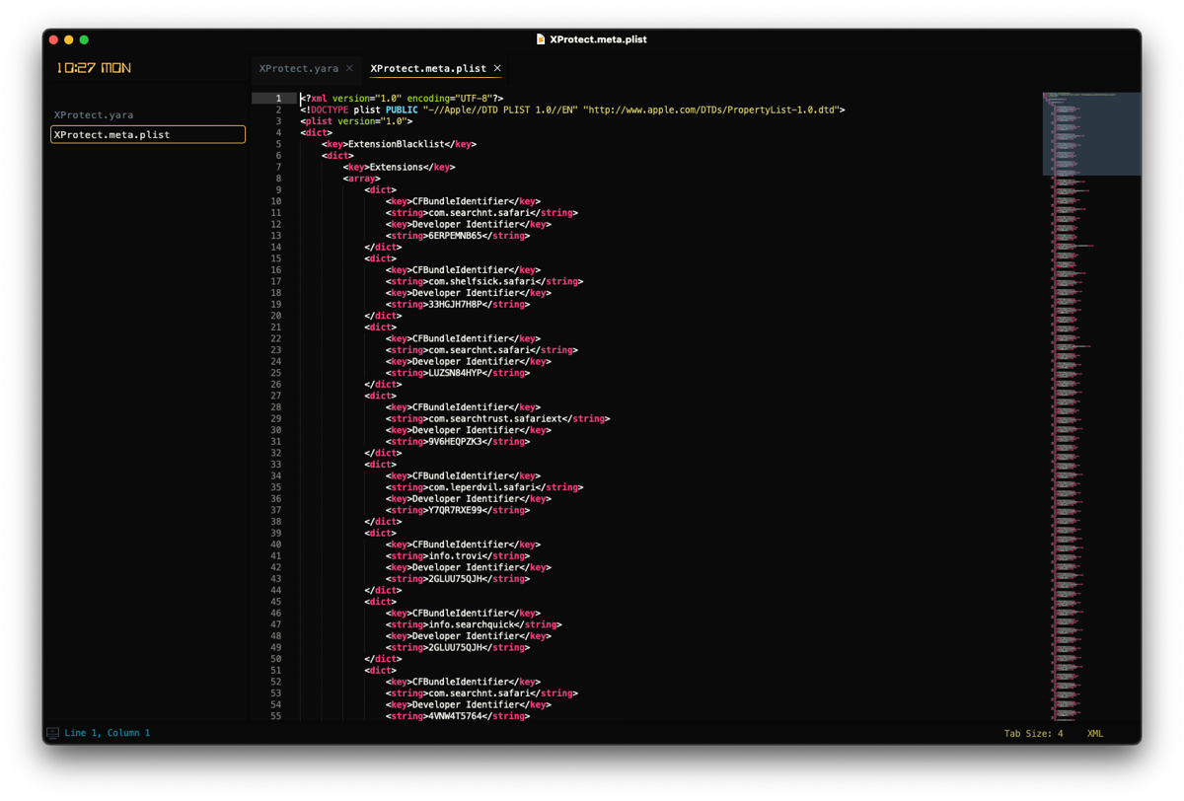Click line number 4 in the gutter
Image resolution: width=1184 pixels, height=801 pixels.
click(x=277, y=132)
